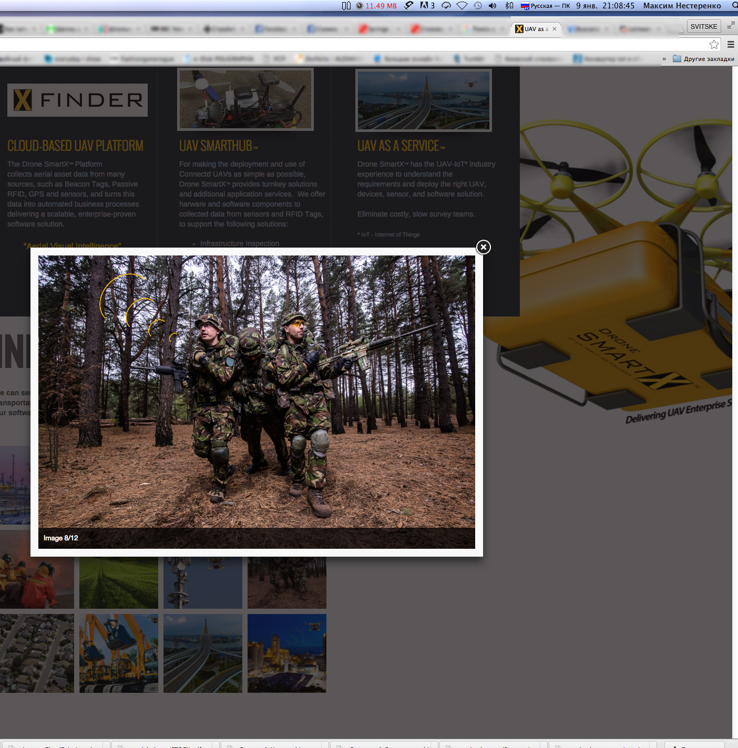Image resolution: width=738 pixels, height=748 pixels.
Task: Click the 11.49 MB memory indicator
Action: 376,6
